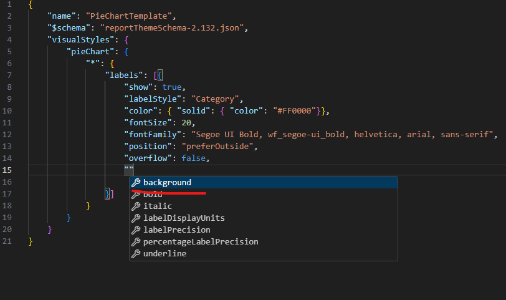Click line number 7 in the gutter

point(9,75)
